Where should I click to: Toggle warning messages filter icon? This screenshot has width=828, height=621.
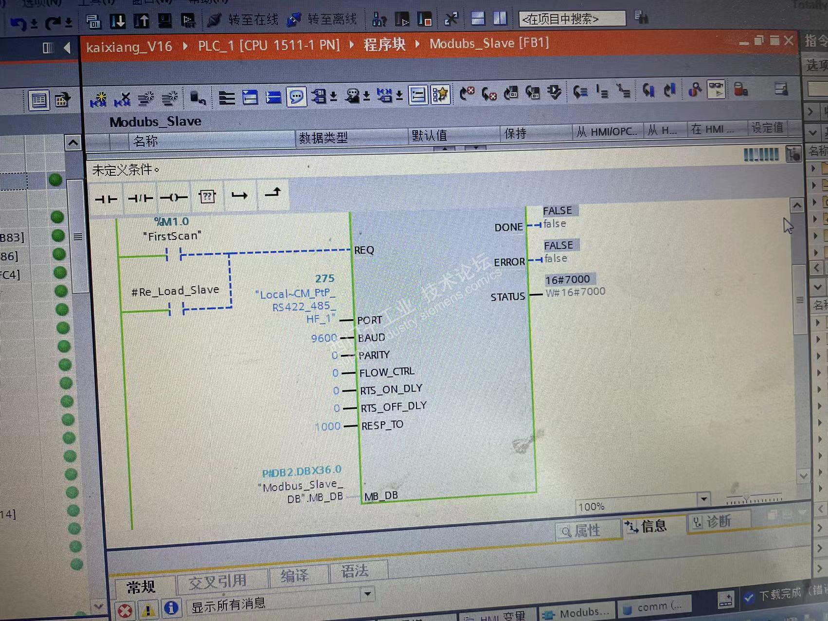point(148,609)
